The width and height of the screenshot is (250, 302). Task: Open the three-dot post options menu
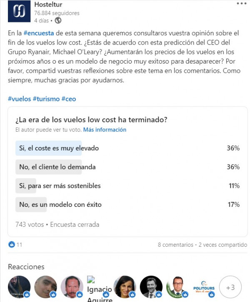click(242, 3)
